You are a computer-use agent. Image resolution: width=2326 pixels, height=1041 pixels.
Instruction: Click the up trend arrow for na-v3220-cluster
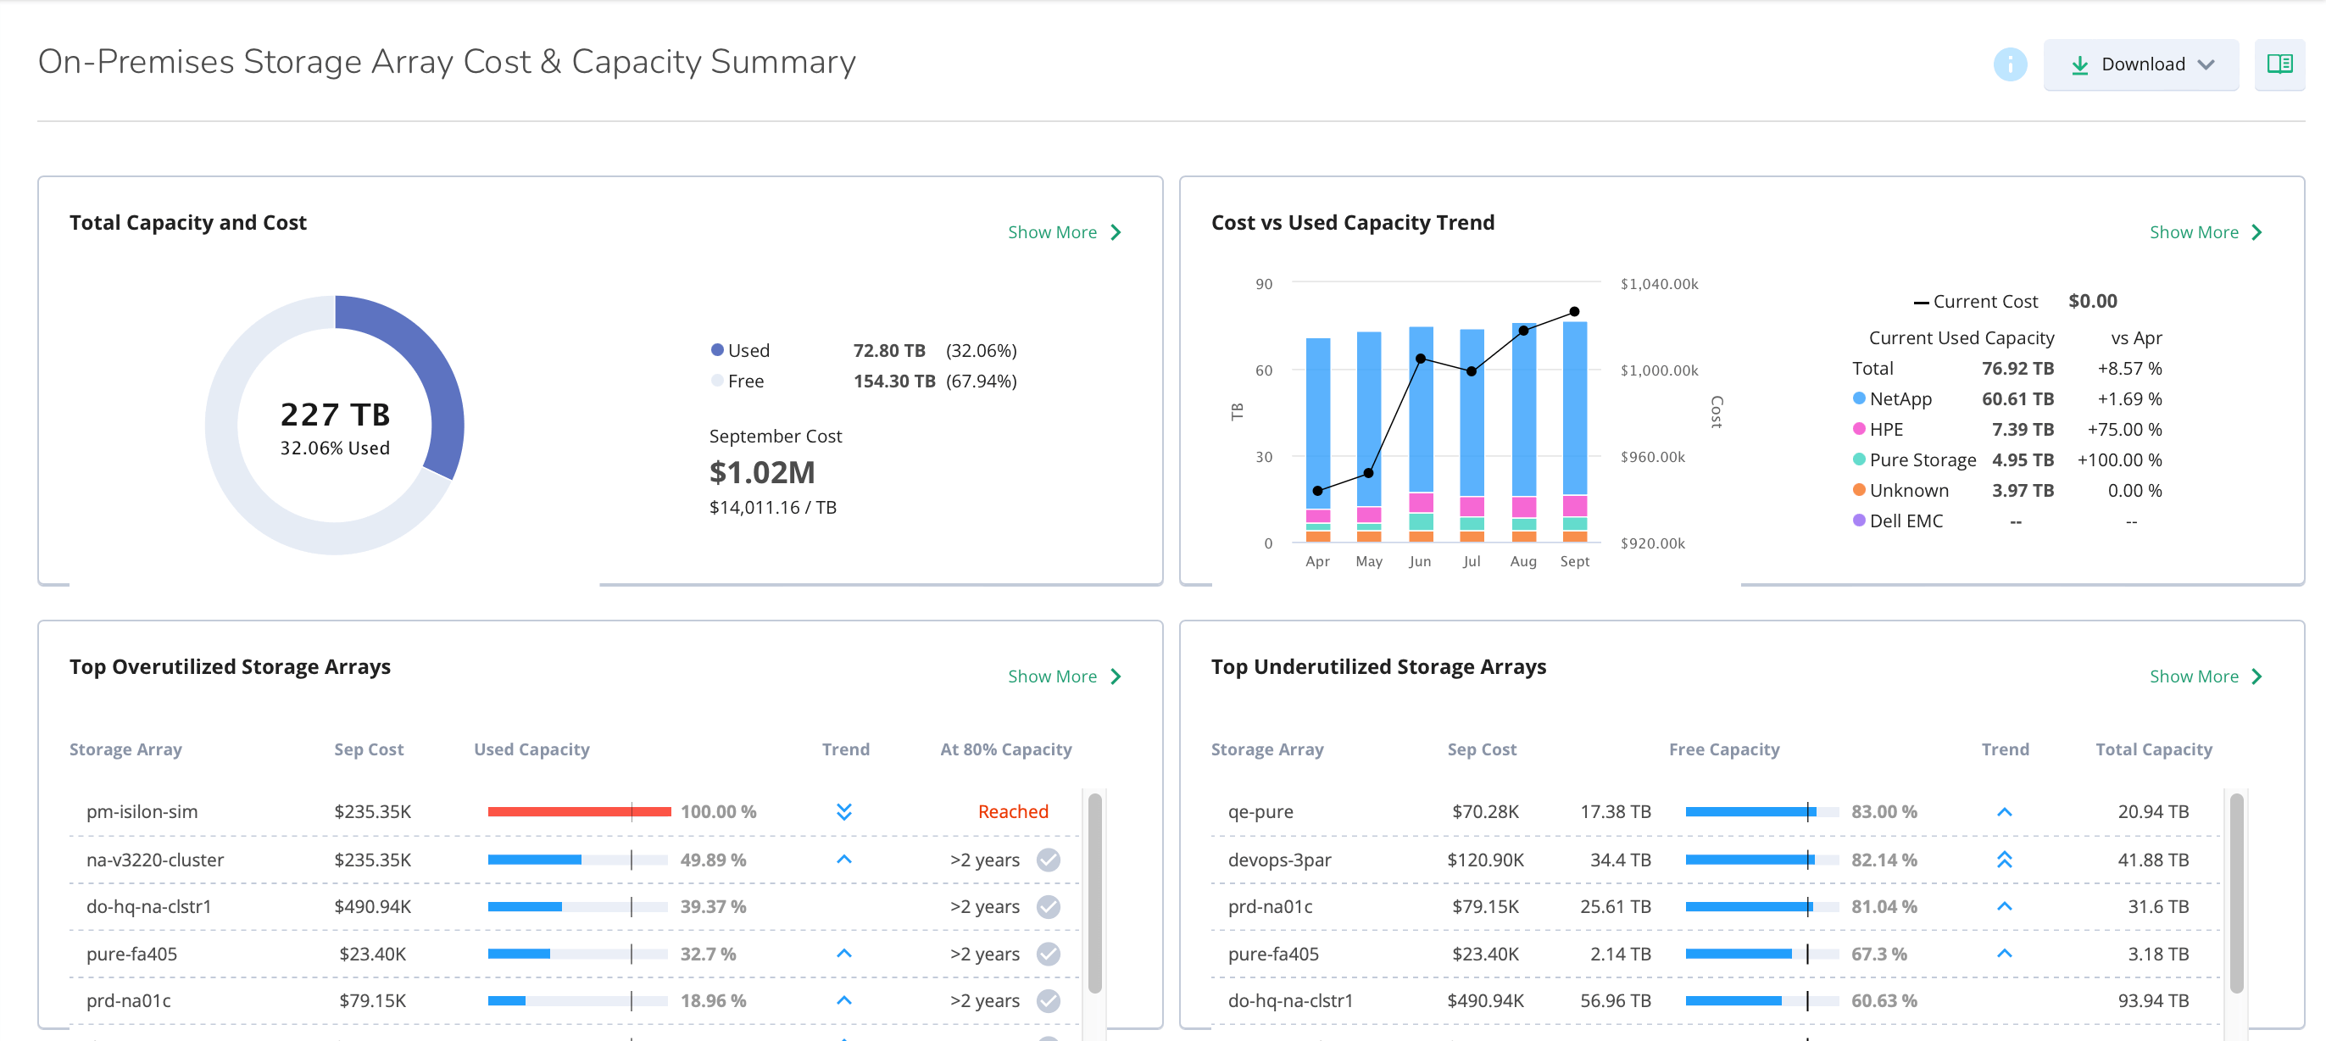[x=843, y=860]
